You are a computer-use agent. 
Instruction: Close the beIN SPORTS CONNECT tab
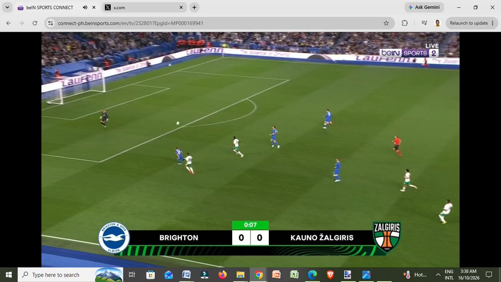[94, 8]
